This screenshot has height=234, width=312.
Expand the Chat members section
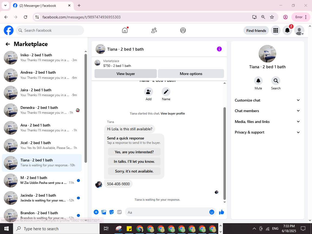coord(267,111)
